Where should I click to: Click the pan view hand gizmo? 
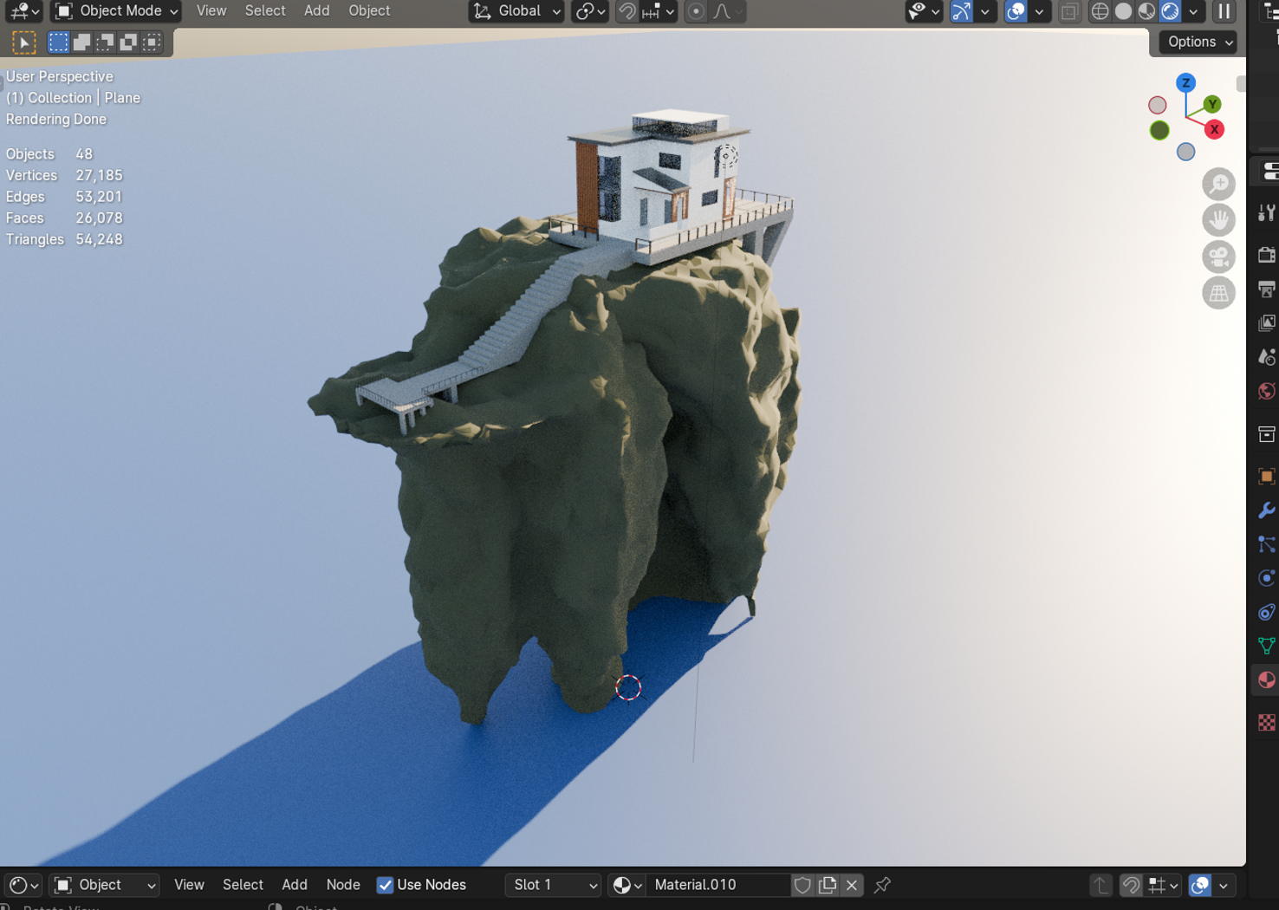click(1218, 220)
